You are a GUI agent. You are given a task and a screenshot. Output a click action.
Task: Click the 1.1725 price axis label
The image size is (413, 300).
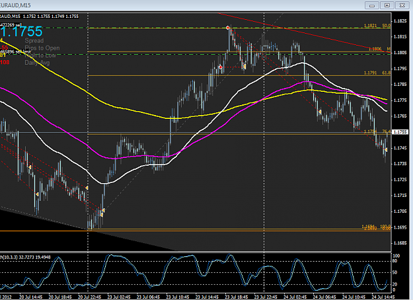(400, 180)
